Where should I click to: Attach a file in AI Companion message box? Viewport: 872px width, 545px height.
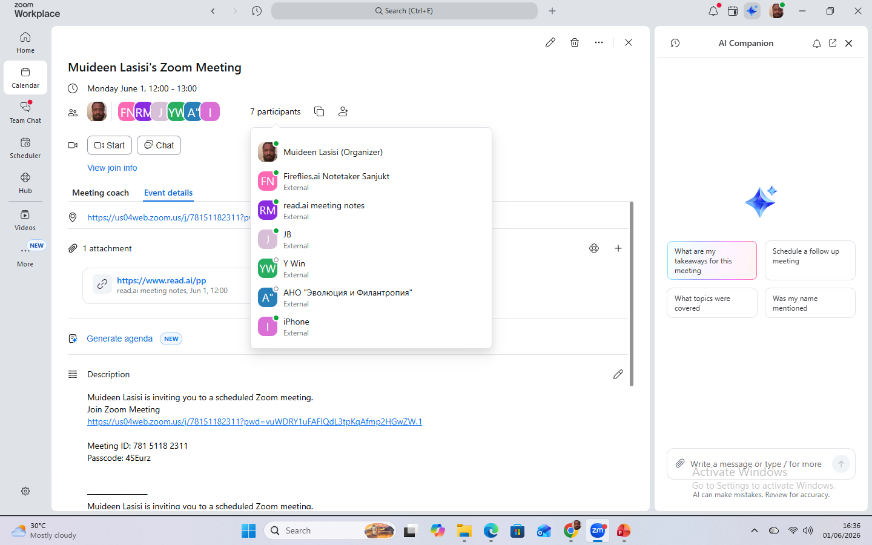[x=680, y=463]
